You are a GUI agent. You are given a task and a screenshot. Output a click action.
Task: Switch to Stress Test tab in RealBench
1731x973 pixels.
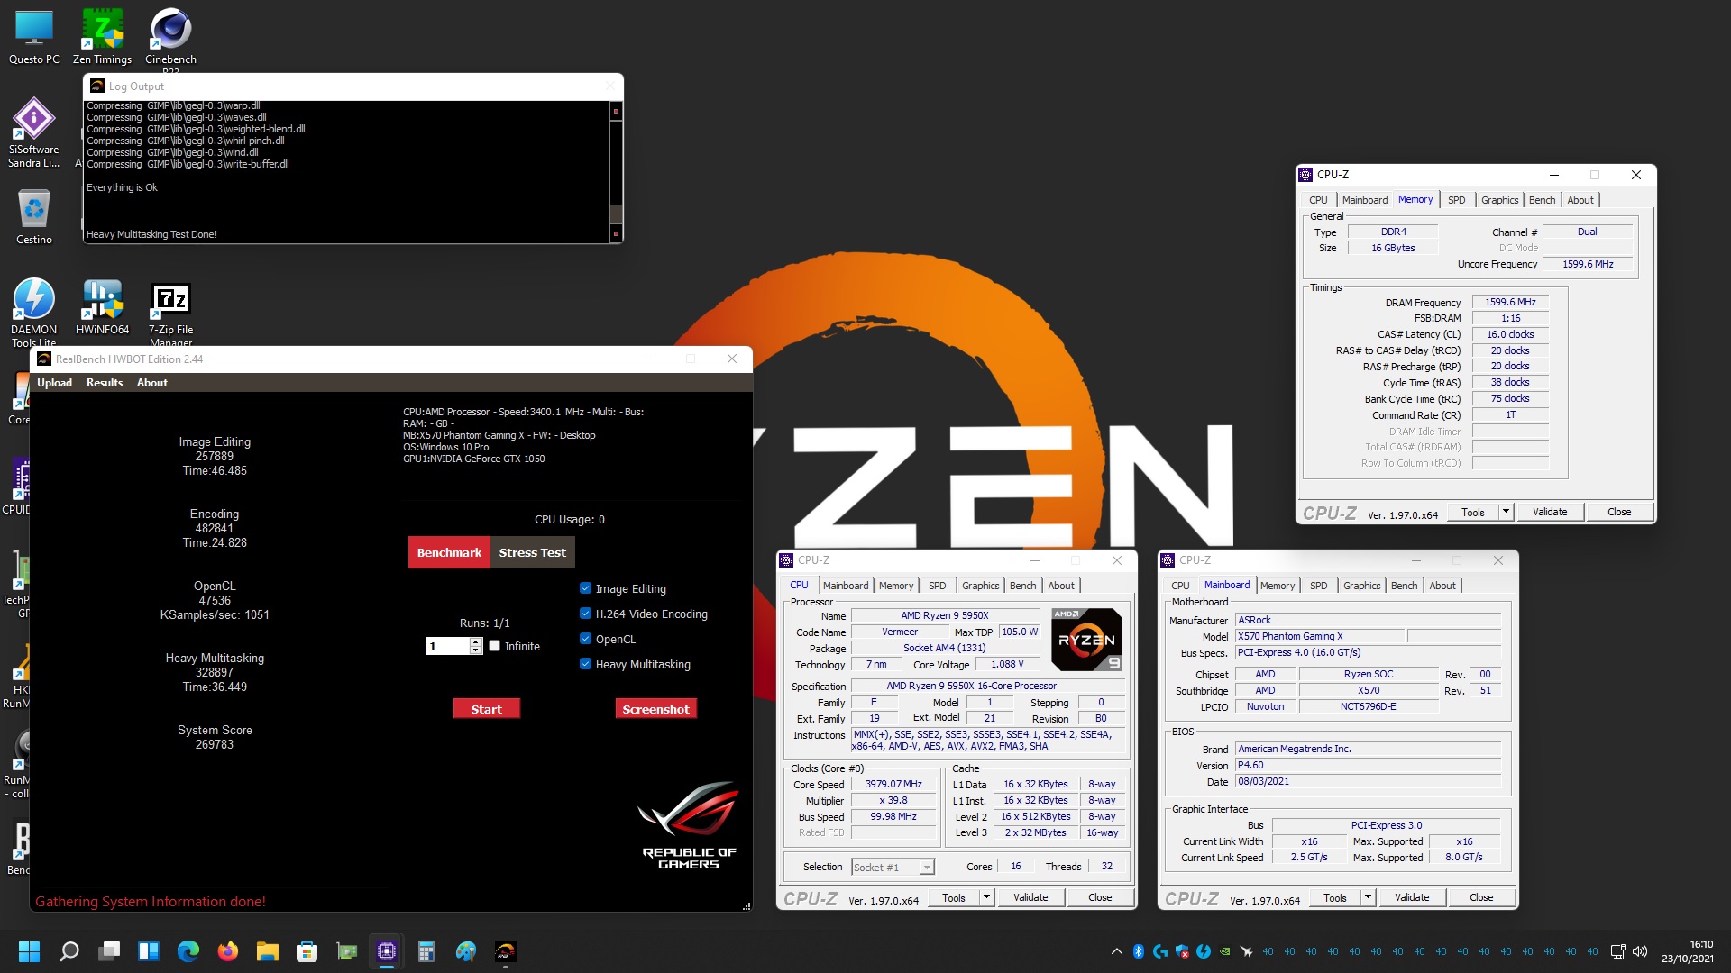coord(532,552)
